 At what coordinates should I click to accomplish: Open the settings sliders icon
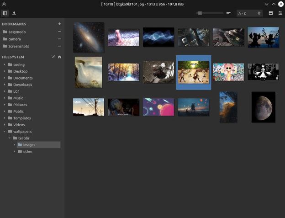click(280, 13)
